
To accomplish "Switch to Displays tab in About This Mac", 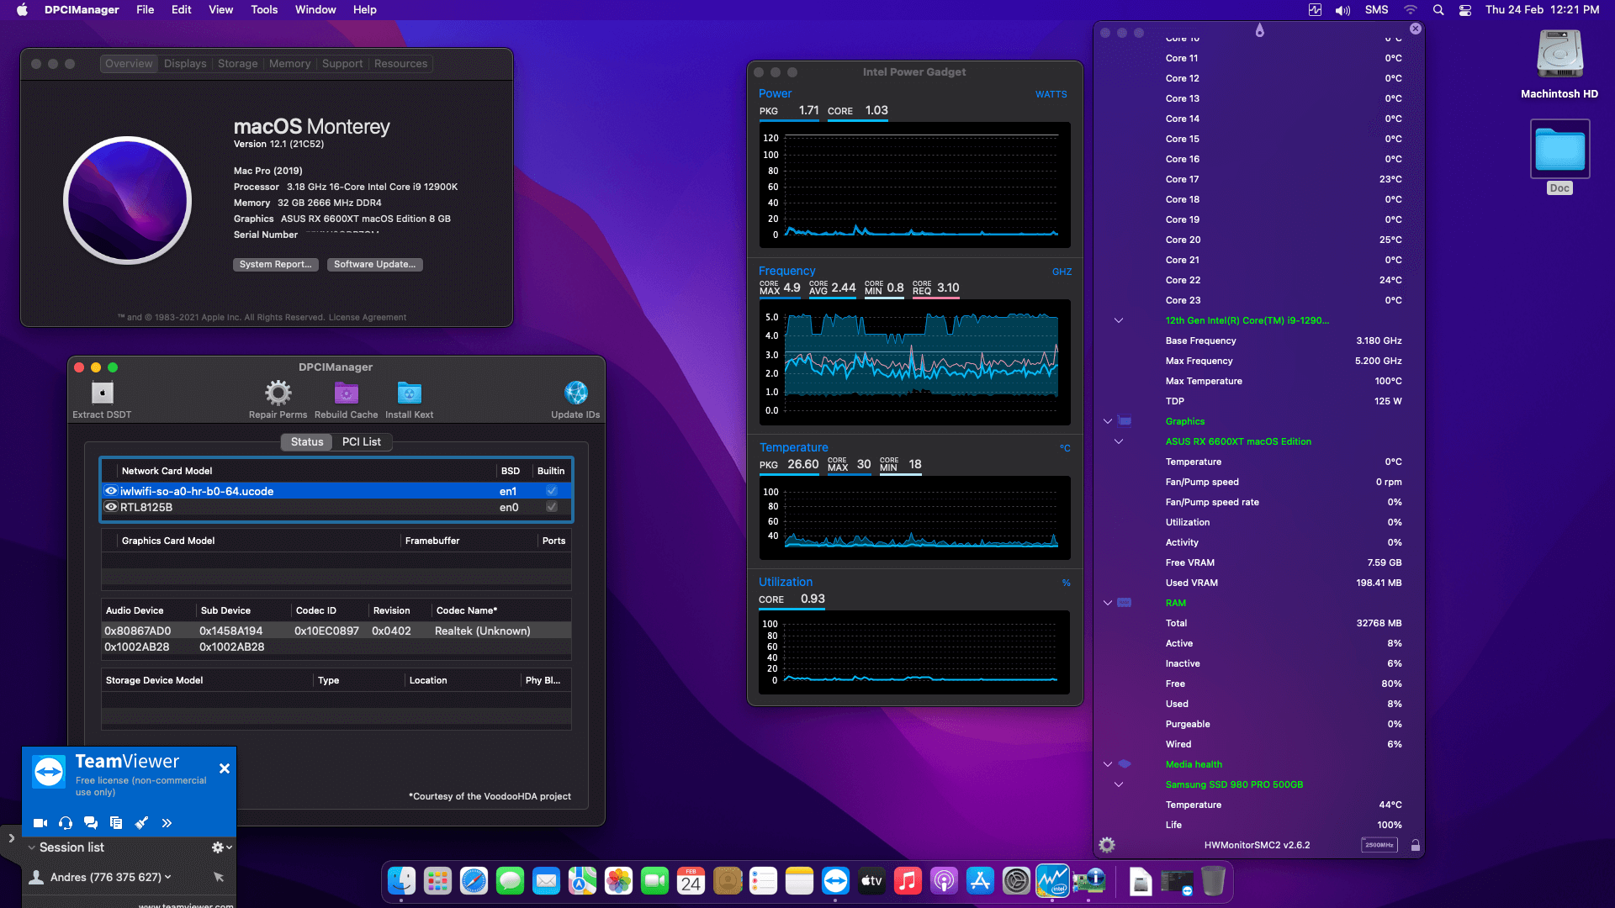I will click(185, 64).
